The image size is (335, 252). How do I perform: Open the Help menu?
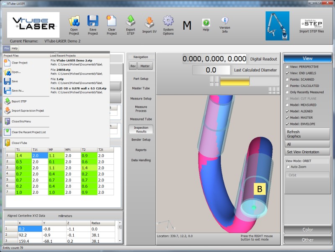coord(15,48)
